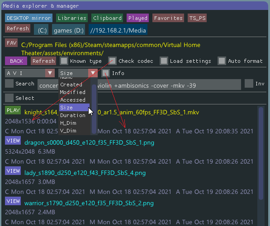Switch to the Libraries tab
Viewport: 270px width, 226px height.
coord(72,18)
